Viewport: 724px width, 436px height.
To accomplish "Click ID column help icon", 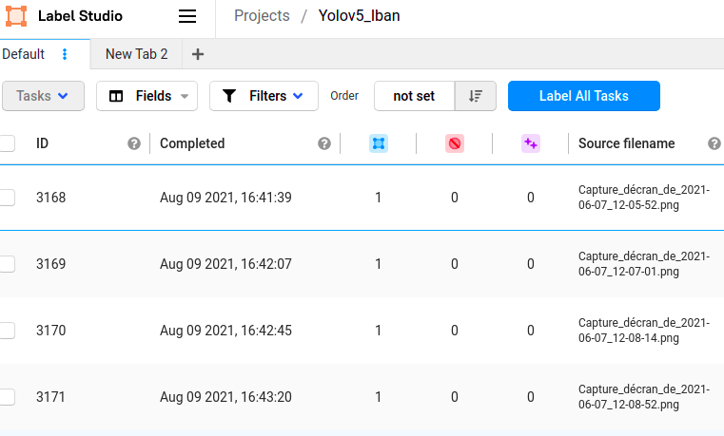I will pyautogui.click(x=134, y=143).
